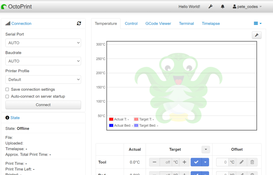Image resolution: width=273 pixels, height=175 pixels.
Task: Open the Serial Port dropdown
Action: pos(43,43)
